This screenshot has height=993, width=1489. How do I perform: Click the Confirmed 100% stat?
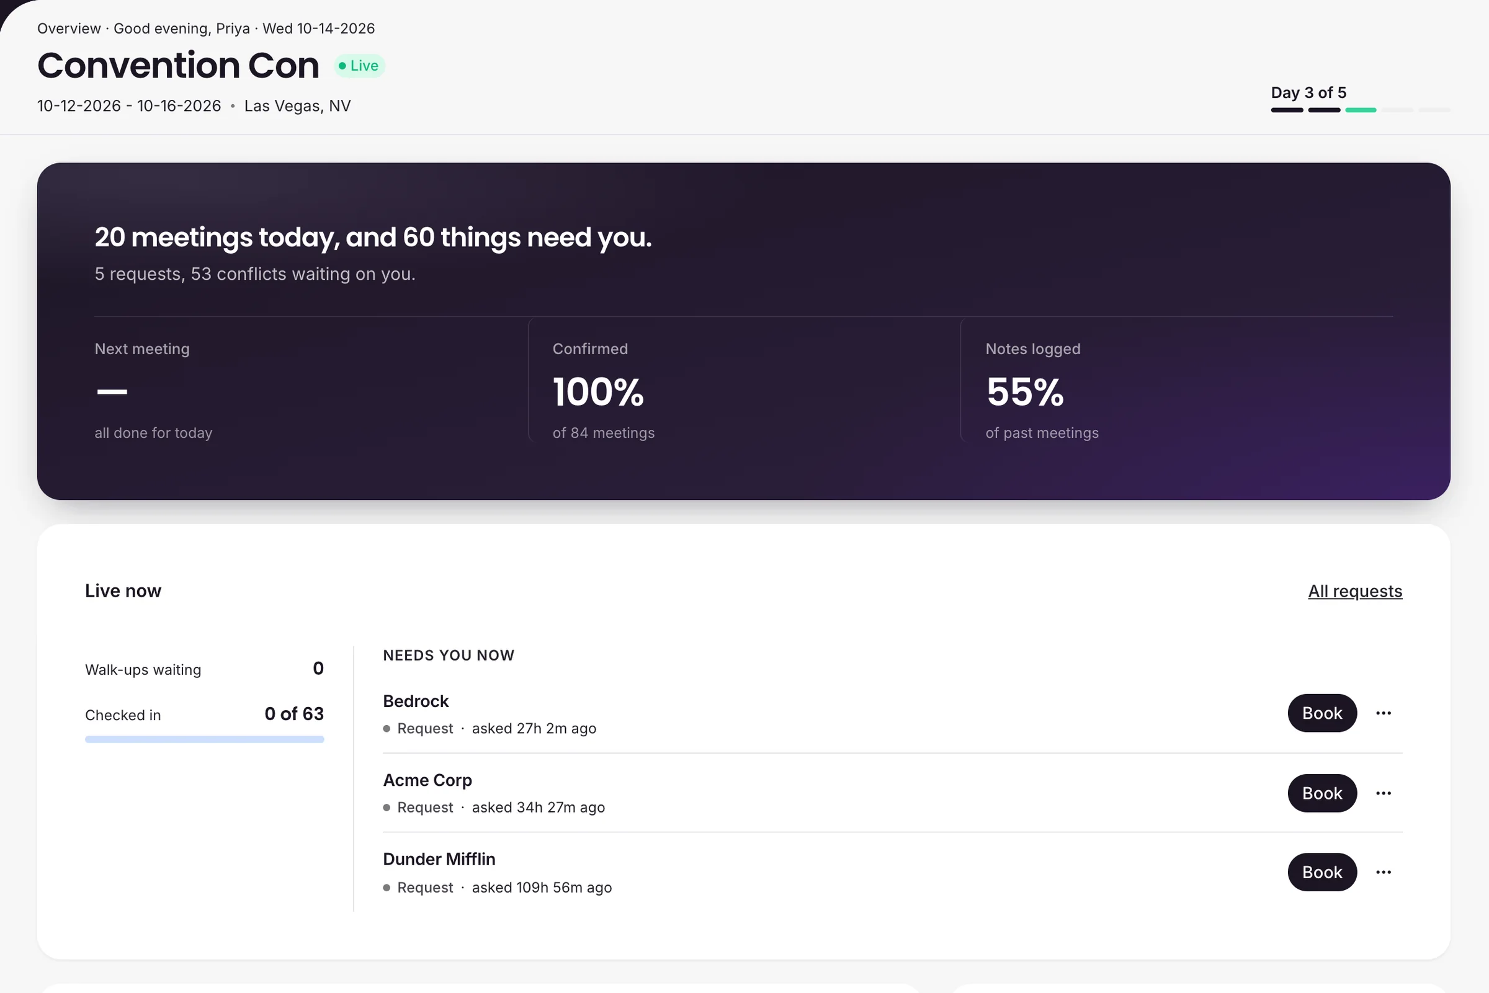(598, 392)
